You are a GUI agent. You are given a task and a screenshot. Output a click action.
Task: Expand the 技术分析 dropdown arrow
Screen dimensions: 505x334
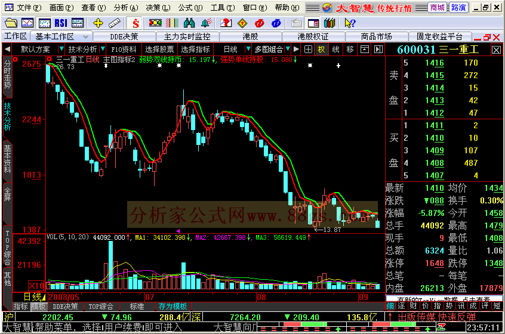click(x=103, y=50)
